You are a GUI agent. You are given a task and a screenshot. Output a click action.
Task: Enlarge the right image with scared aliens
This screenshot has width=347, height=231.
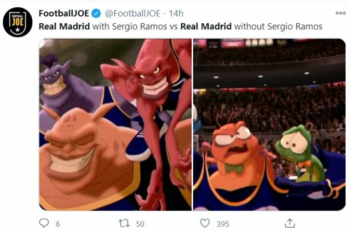[x=269, y=124]
